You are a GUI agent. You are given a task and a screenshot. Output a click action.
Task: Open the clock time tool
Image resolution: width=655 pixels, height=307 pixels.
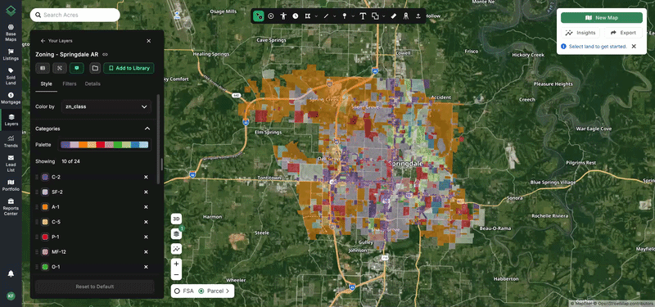[296, 16]
